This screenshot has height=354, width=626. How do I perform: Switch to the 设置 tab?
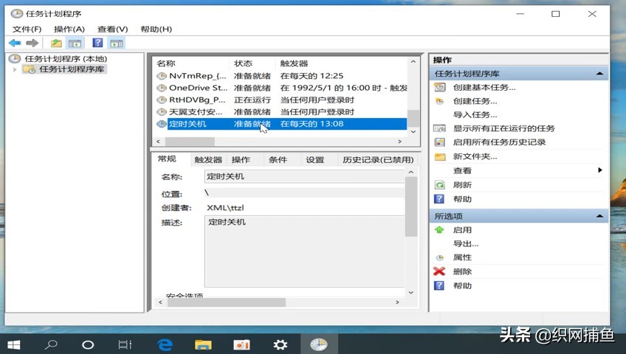click(x=315, y=160)
